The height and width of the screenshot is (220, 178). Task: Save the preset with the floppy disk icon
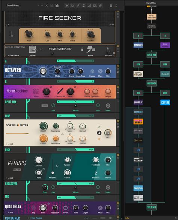(57, 6)
